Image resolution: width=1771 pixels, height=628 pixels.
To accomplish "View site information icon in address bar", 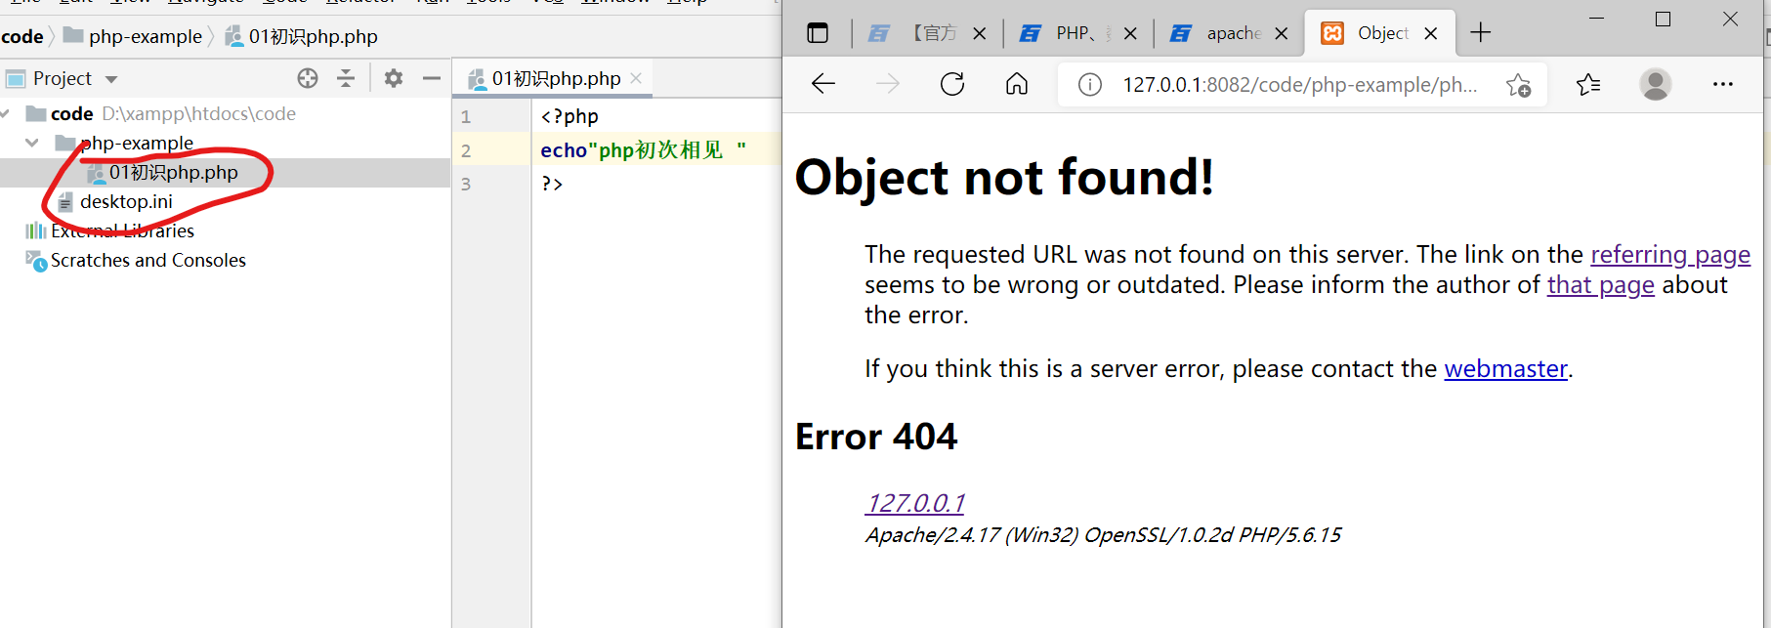I will (x=1090, y=85).
